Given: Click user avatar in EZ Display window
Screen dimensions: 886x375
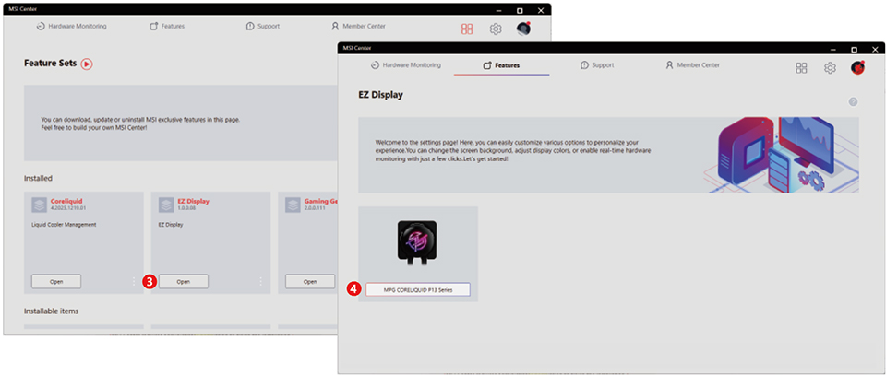Looking at the screenshot, I should [857, 67].
